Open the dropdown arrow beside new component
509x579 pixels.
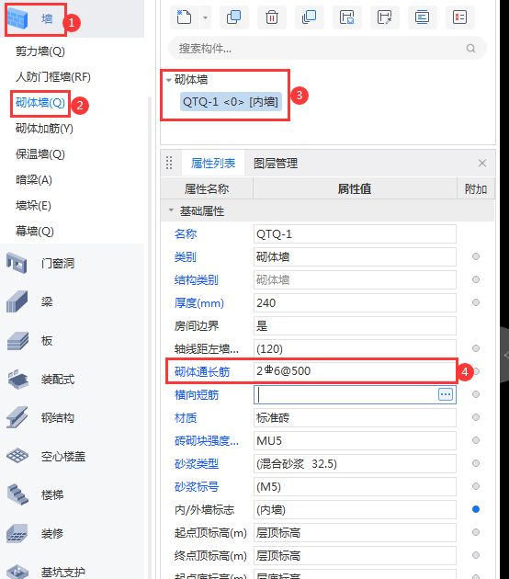[205, 17]
